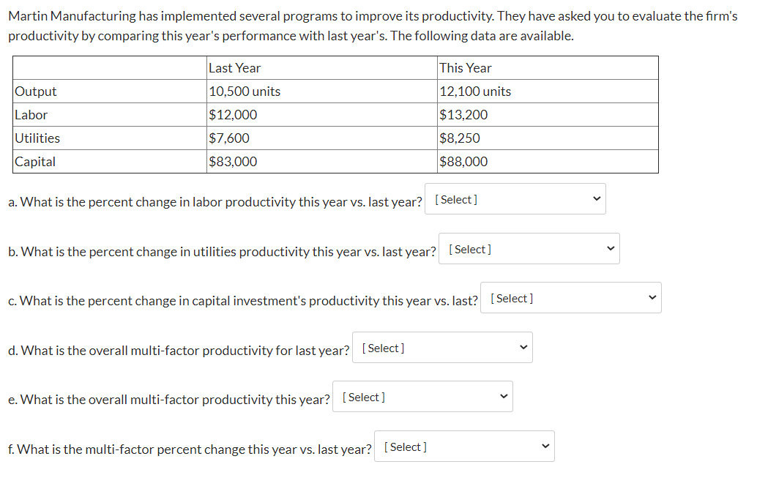
Task: Click the Capital row label
Action: click(x=35, y=162)
